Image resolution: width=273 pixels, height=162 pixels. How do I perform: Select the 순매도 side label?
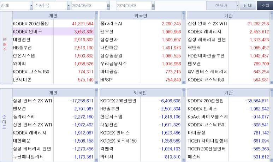4,122
